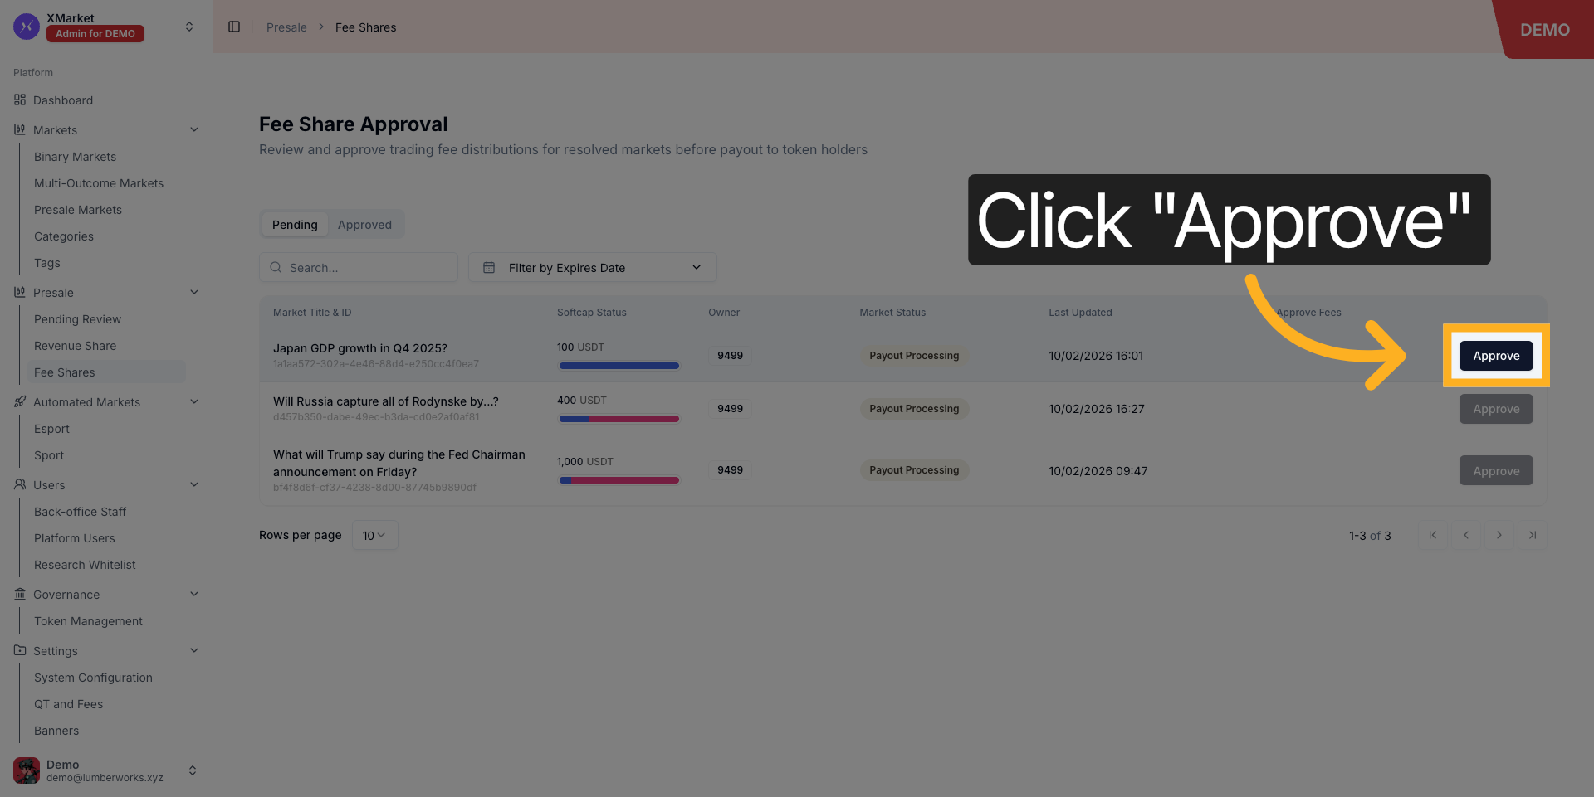Toggle the sidebar panel icon

pyautogui.click(x=234, y=27)
